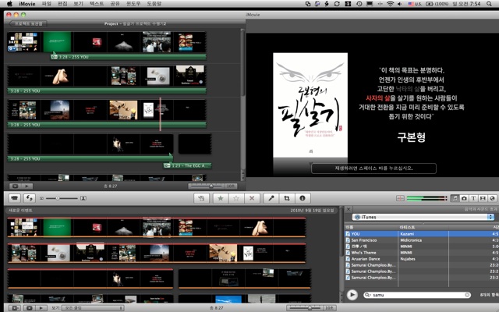499x312 pixels.
Task: Adjust the project thumbnail zoom slider
Action: (211, 186)
